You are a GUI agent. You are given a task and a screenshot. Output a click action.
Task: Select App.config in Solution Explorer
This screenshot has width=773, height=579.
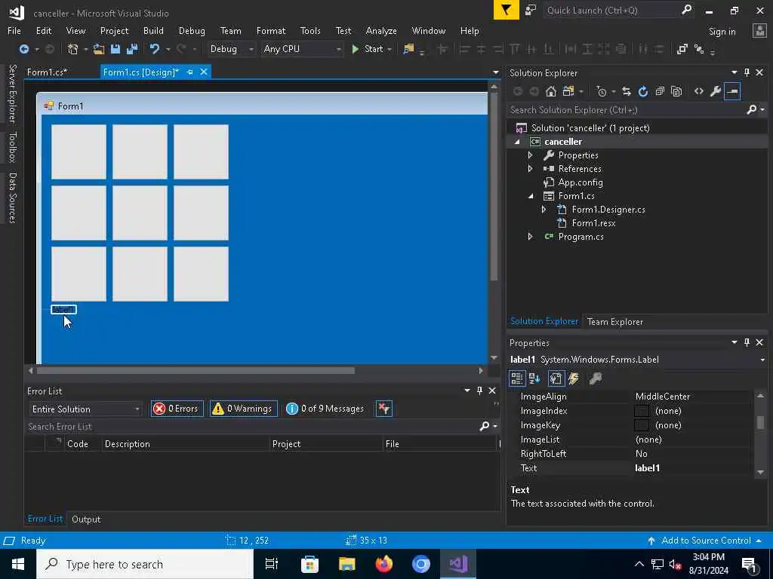581,182
